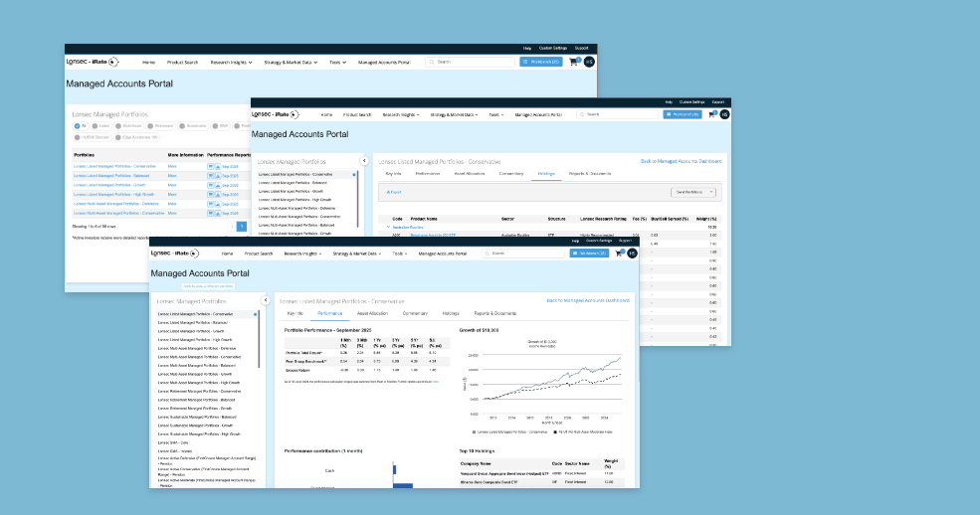Click the portfolio list scrollbar in holdings window
The width and height of the screenshot is (980, 515).
(x=358, y=200)
